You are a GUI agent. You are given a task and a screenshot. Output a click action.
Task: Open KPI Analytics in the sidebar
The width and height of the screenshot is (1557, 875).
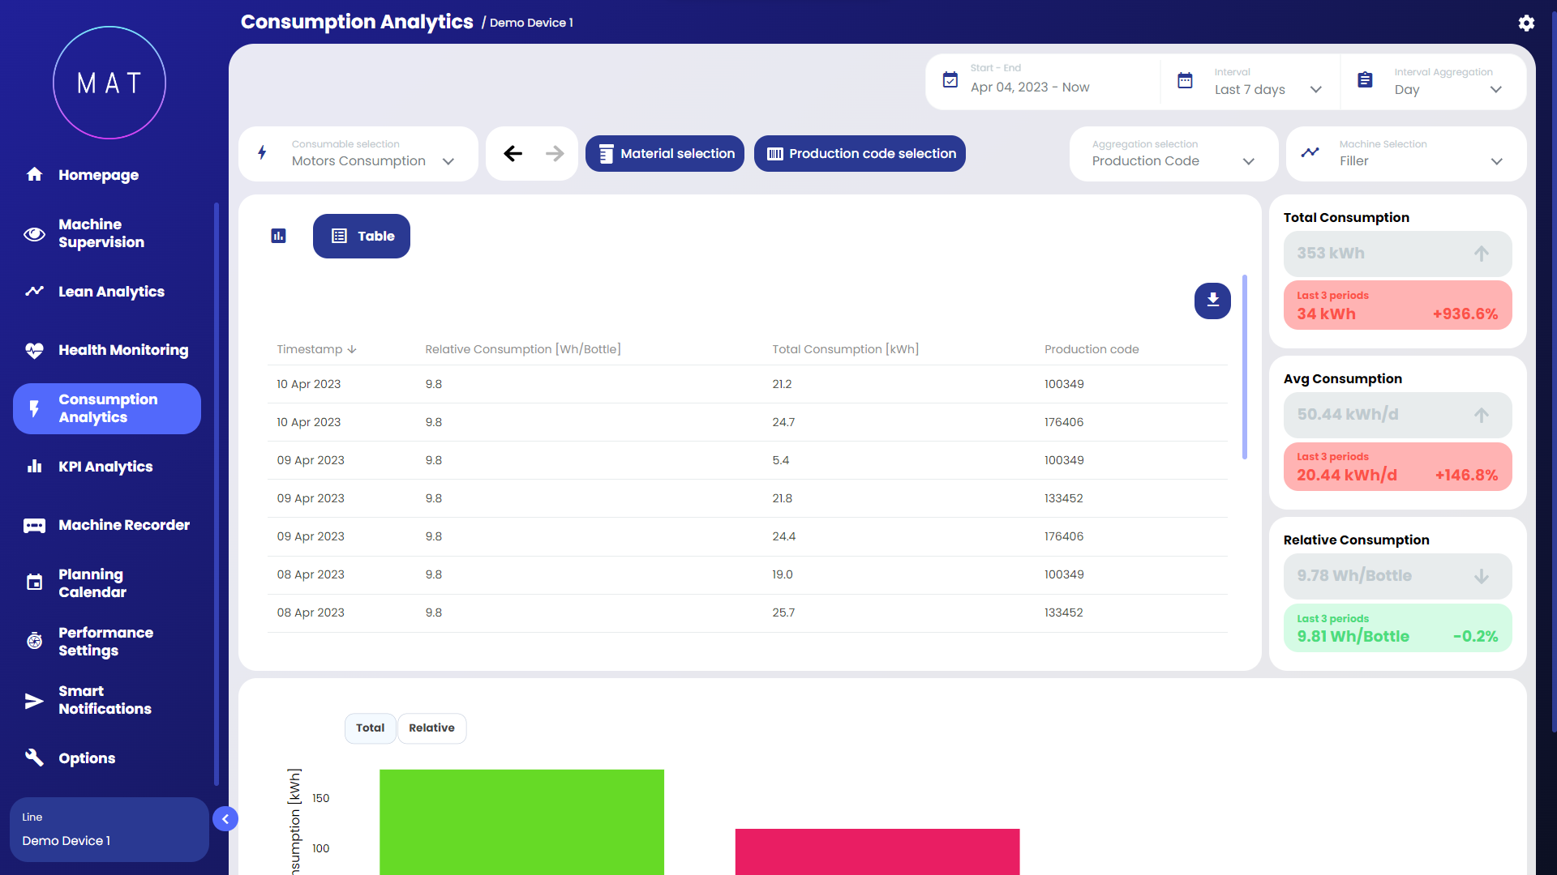point(105,467)
